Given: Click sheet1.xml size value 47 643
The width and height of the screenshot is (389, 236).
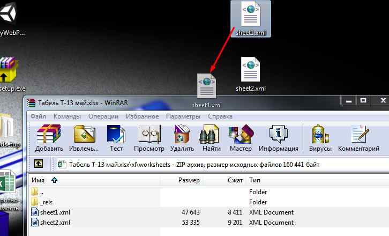Looking at the screenshot, I should (x=191, y=212).
